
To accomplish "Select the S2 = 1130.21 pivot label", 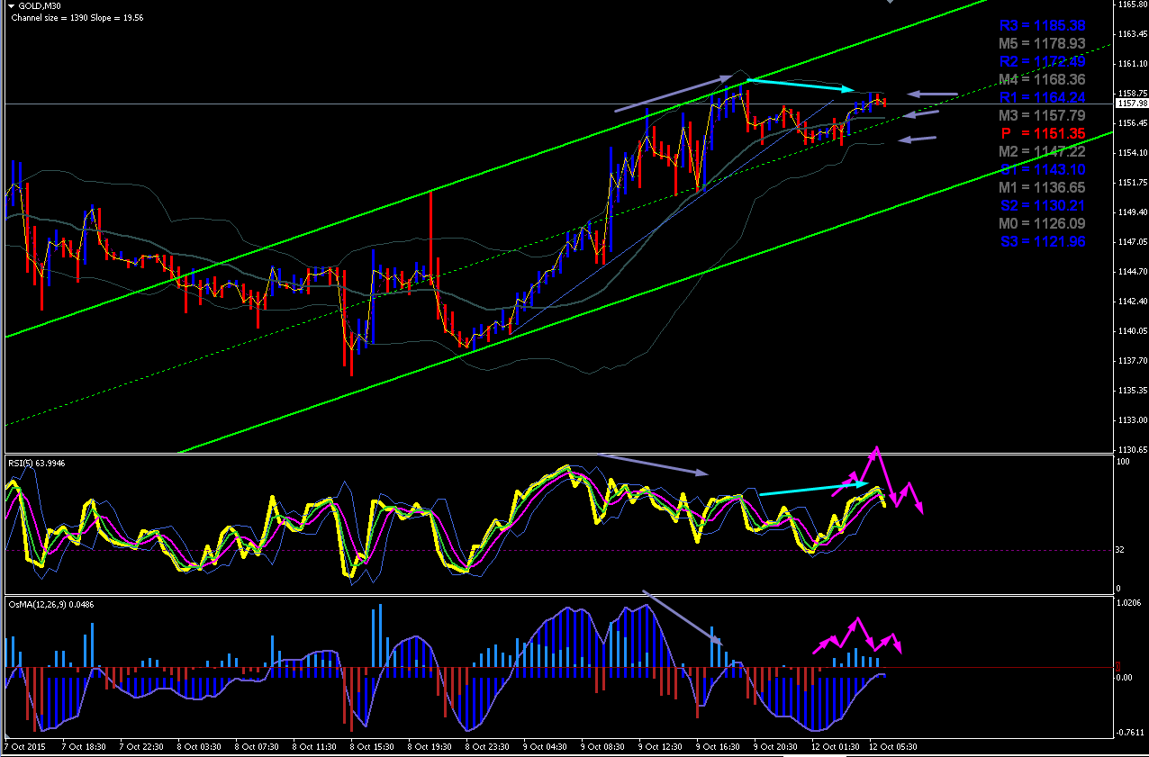I will coord(1042,205).
